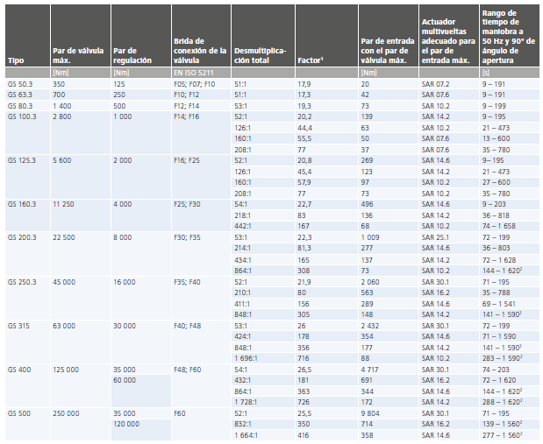This screenshot has width=543, height=444.
Task: Select the SAR 07.2 actuator cell
Action: click(x=435, y=82)
